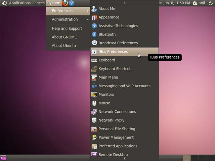Switch to the first workspace

click(187, 158)
